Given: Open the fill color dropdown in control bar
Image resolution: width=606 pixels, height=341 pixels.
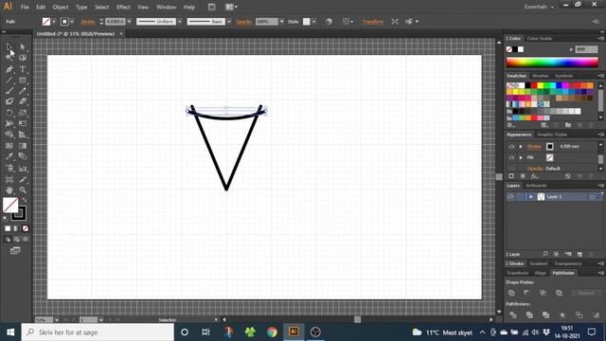Looking at the screenshot, I should coord(54,22).
